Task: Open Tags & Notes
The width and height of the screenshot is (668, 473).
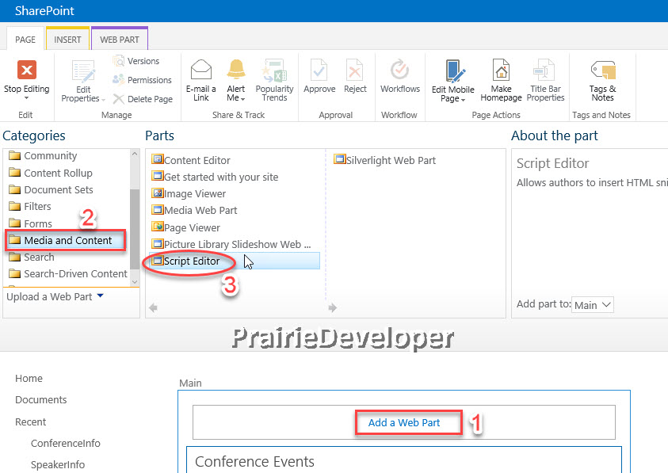Action: click(x=602, y=80)
